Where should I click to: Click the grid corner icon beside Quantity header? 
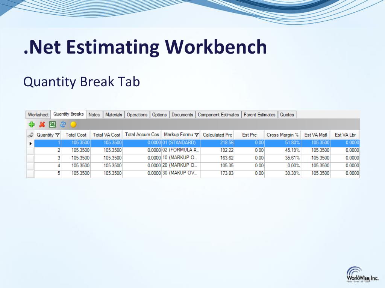coord(30,135)
